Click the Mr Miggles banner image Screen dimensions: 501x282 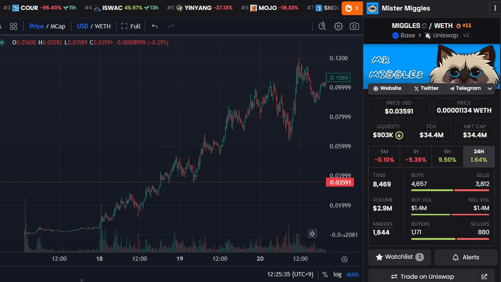coord(431,64)
